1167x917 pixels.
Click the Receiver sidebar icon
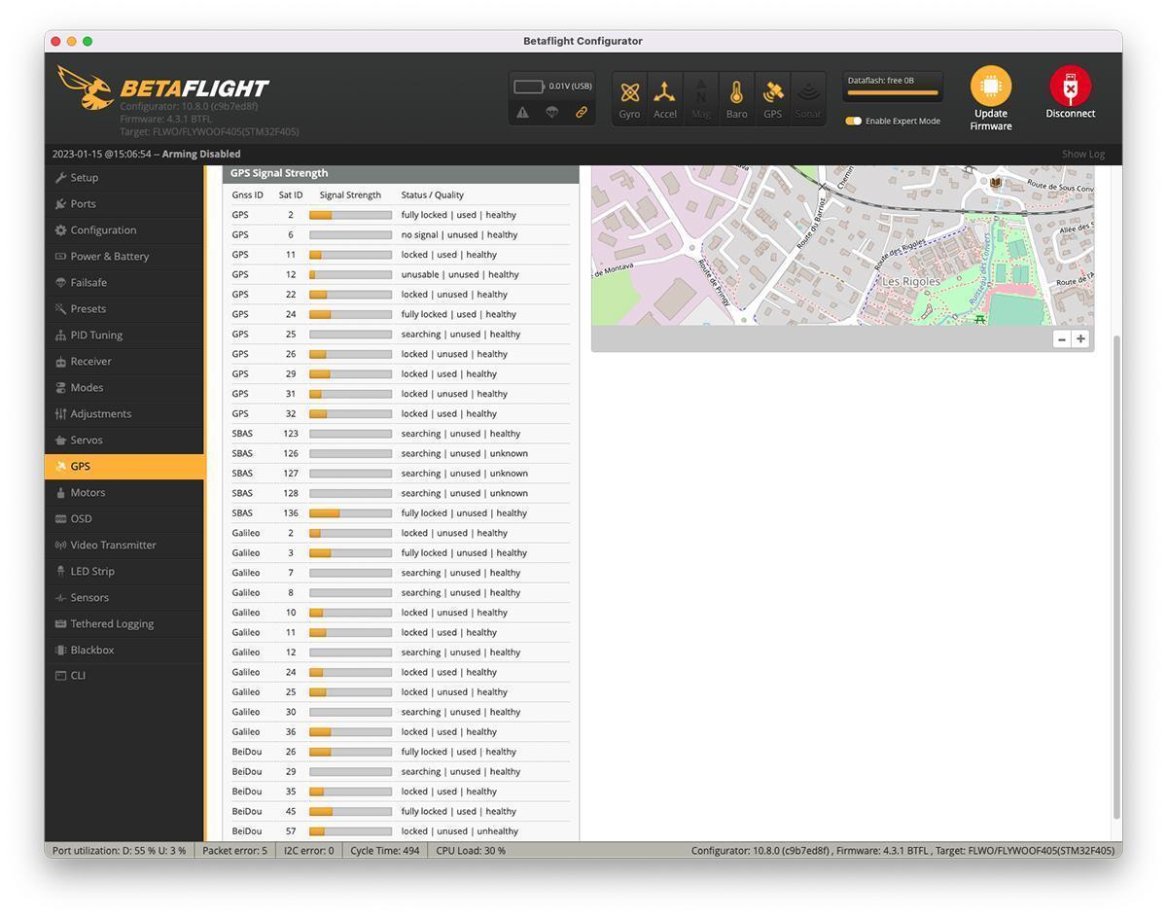coord(60,362)
